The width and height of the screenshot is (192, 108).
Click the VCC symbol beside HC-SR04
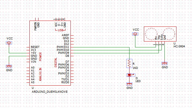pyautogui.click(x=135, y=34)
